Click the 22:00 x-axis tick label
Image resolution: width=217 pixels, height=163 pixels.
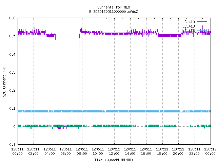[194, 153]
